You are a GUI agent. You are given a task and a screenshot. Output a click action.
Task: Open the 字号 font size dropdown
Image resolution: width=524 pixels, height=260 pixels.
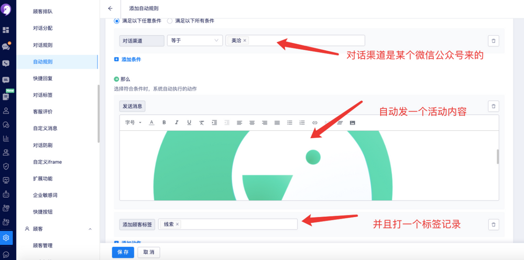click(x=133, y=122)
